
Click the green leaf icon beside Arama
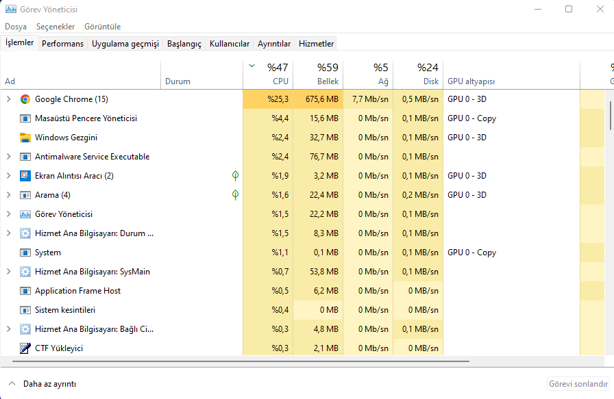(235, 195)
